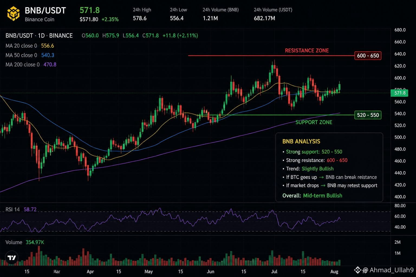
Task: Click the 24h Volume (USDT) label
Action: click(x=273, y=10)
